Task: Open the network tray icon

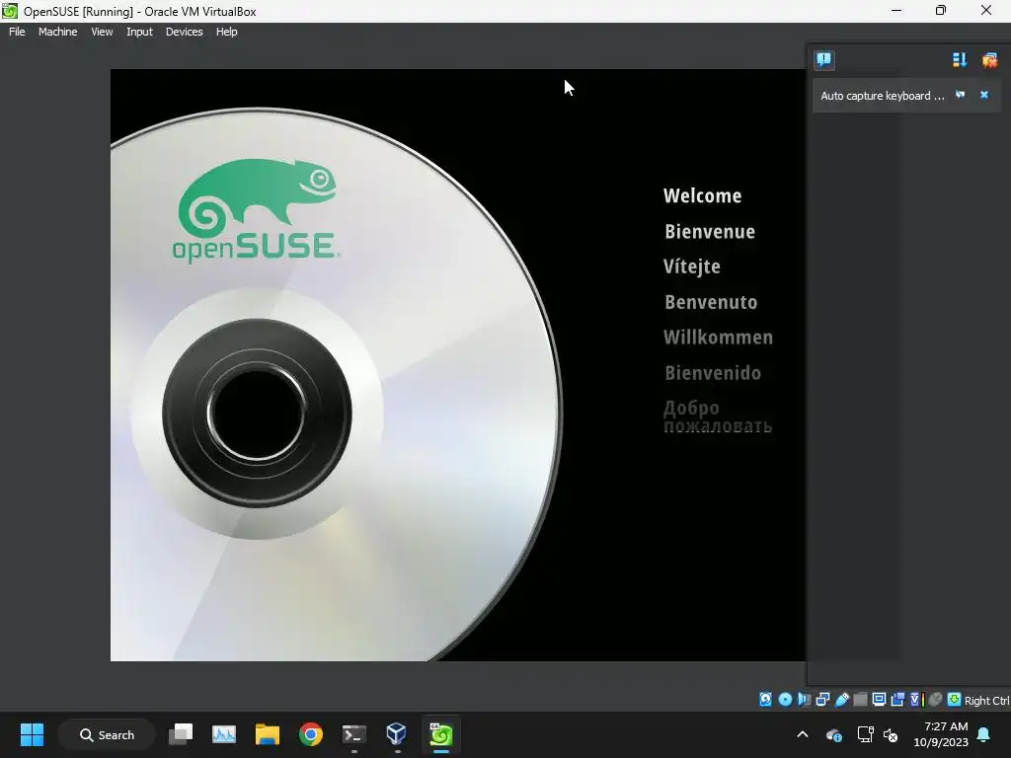Action: 865,734
